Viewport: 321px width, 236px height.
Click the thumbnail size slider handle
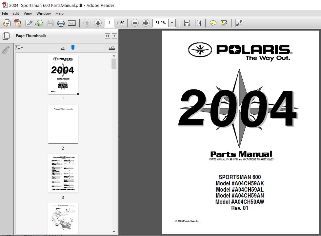click(73, 47)
